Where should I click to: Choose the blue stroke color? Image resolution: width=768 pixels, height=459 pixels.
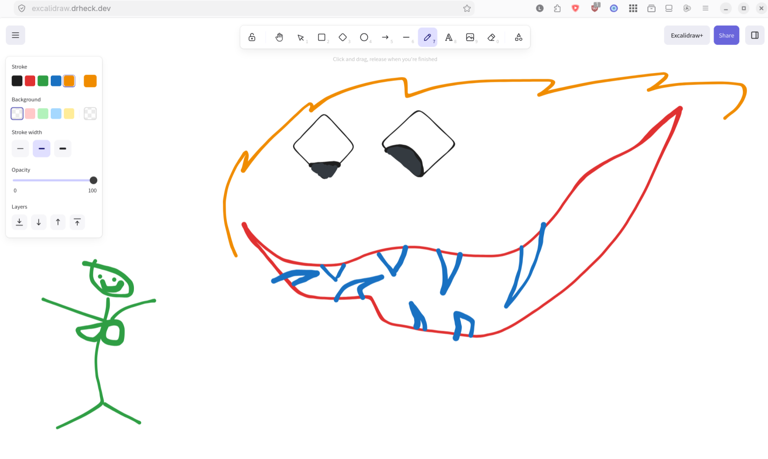[x=56, y=81]
